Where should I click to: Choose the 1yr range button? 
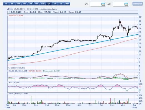49,4
